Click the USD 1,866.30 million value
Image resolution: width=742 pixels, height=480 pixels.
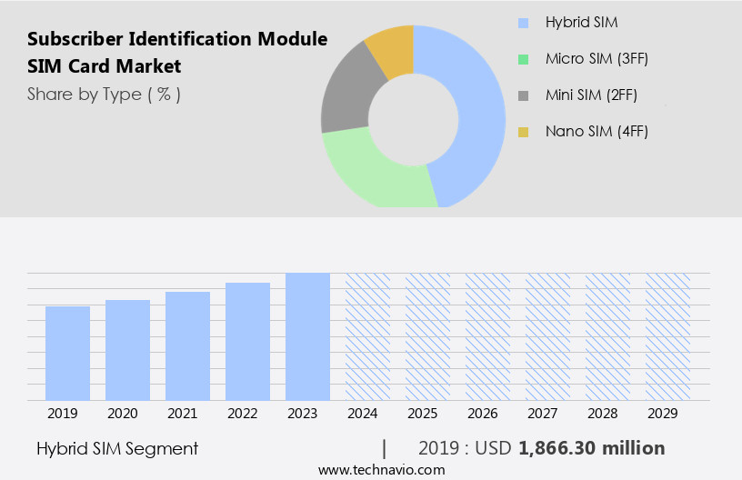tap(591, 448)
